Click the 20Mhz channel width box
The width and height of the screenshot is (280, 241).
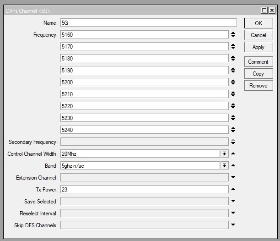point(140,154)
